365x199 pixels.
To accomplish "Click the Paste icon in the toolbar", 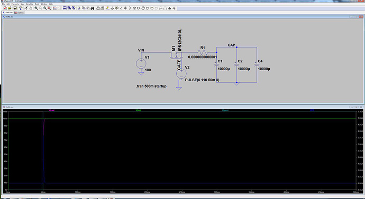I will tap(88, 8).
